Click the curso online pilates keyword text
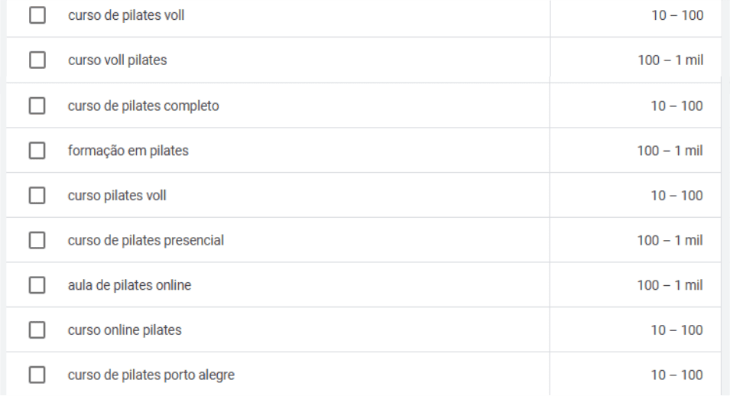The width and height of the screenshot is (730, 396). [x=125, y=330]
